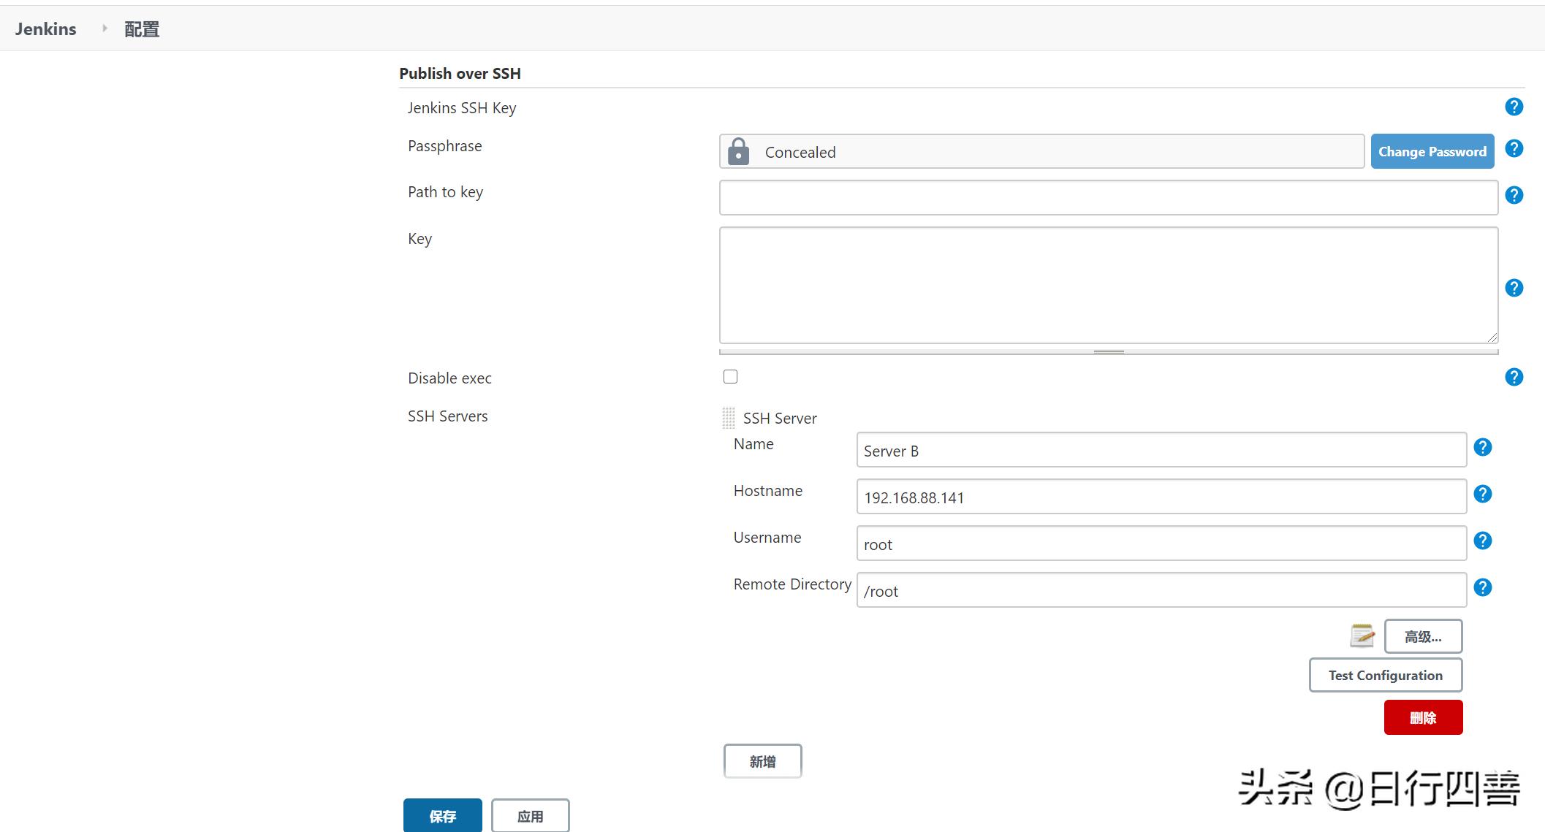
Task: Click the 配置 breadcrumb item
Action: pyautogui.click(x=142, y=29)
